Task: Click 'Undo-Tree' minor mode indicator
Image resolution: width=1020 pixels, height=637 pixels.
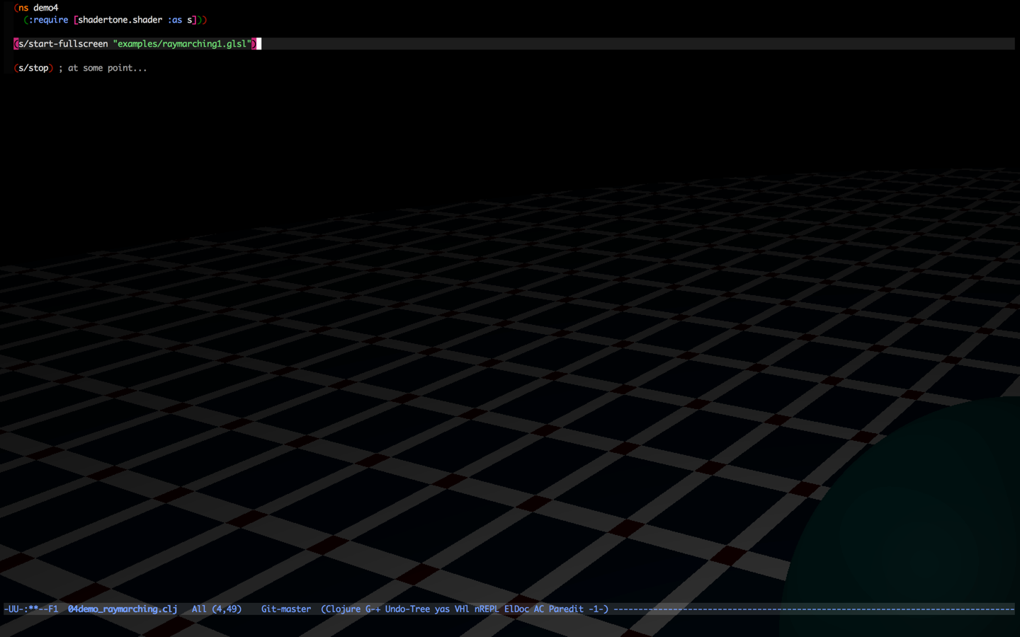Action: pos(407,609)
